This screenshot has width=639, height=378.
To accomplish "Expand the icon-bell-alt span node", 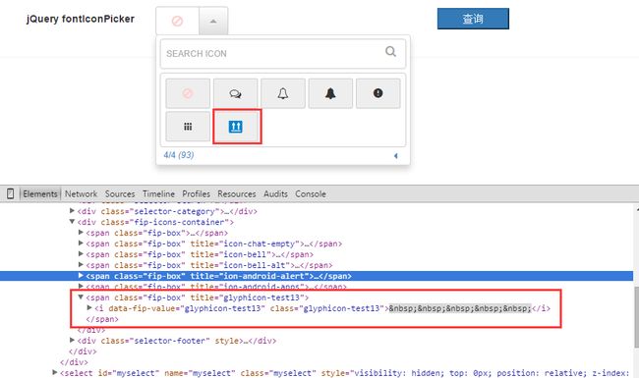I will 81,265.
